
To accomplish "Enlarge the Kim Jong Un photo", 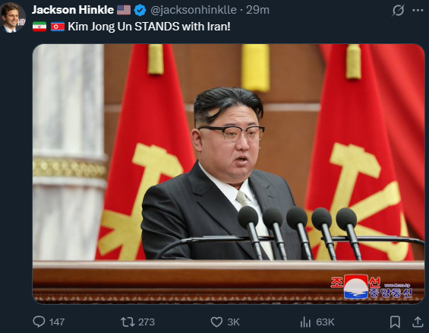I will pos(229,174).
